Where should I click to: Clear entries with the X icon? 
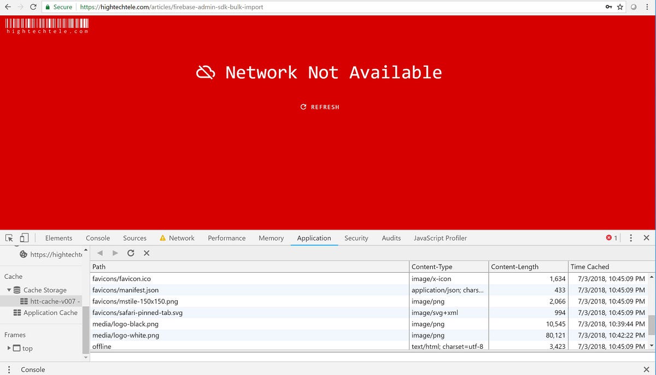coord(146,253)
